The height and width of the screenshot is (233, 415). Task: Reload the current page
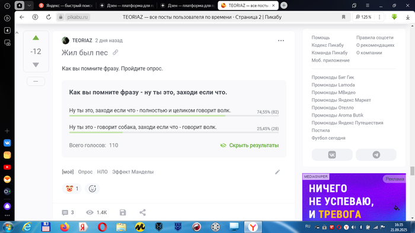(x=49, y=17)
